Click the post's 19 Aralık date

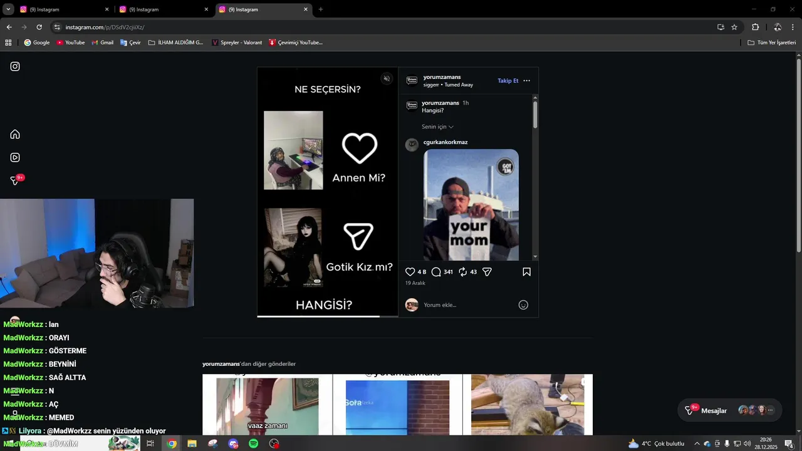pyautogui.click(x=415, y=283)
